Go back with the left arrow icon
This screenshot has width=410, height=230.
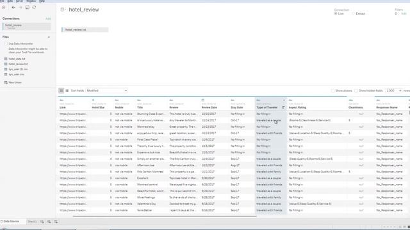point(13,7)
